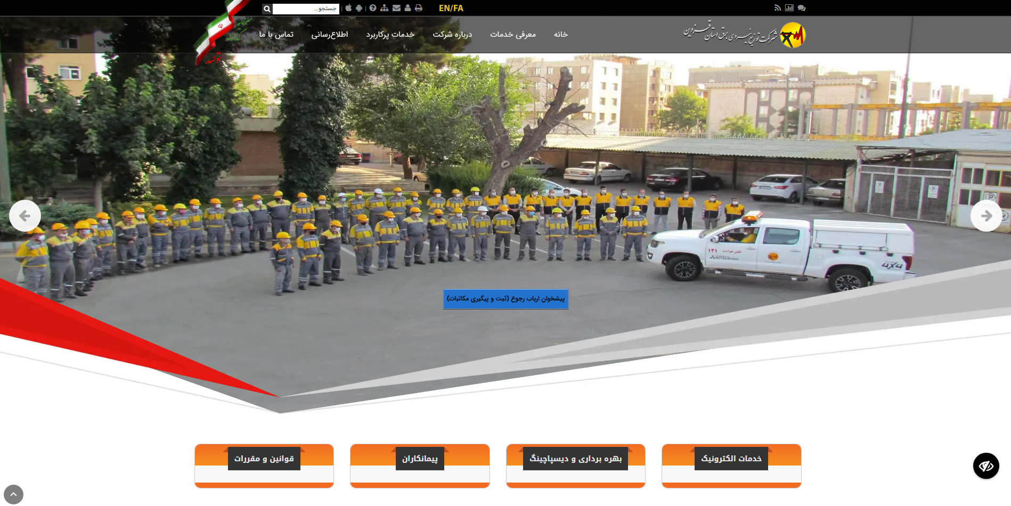1011x506 pixels.
Task: Open the bar chart statistics icon
Action: [x=789, y=8]
